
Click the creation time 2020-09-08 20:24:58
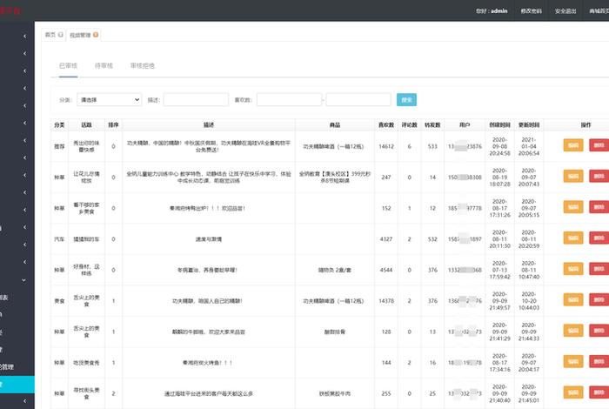pos(500,146)
